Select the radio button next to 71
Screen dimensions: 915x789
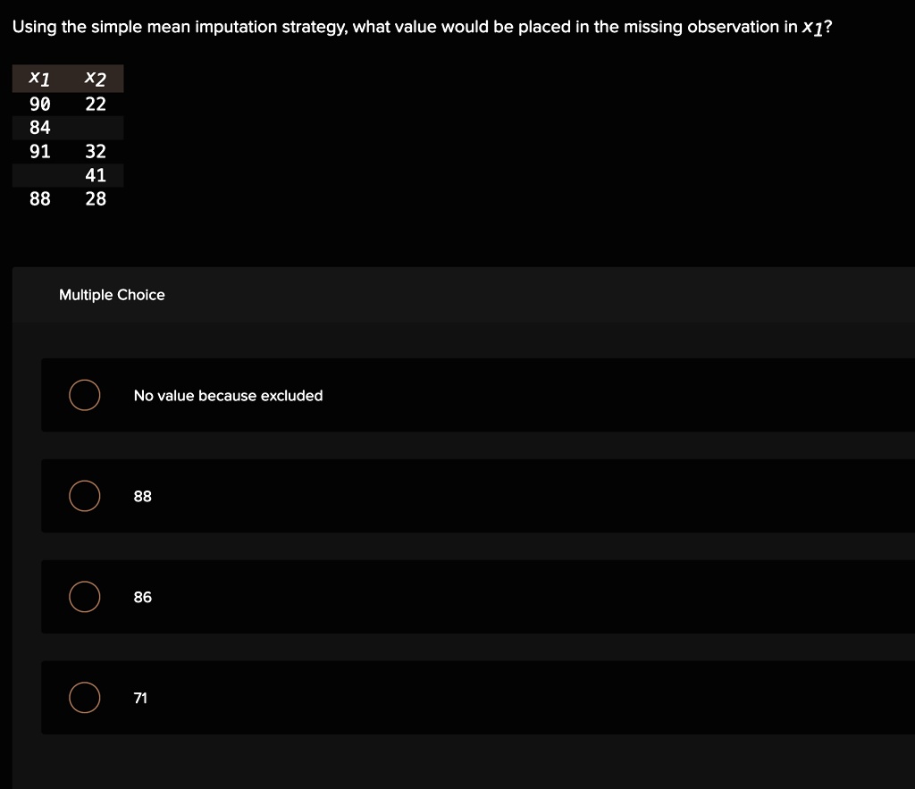[84, 697]
